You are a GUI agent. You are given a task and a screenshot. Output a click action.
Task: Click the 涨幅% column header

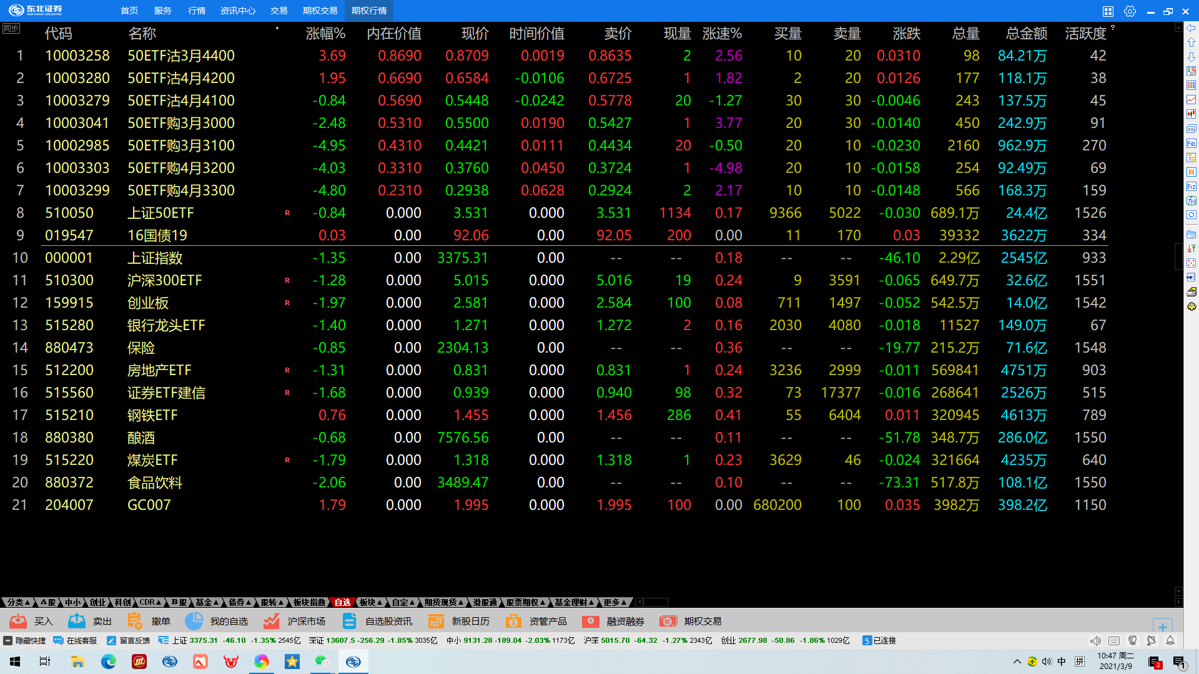click(325, 34)
